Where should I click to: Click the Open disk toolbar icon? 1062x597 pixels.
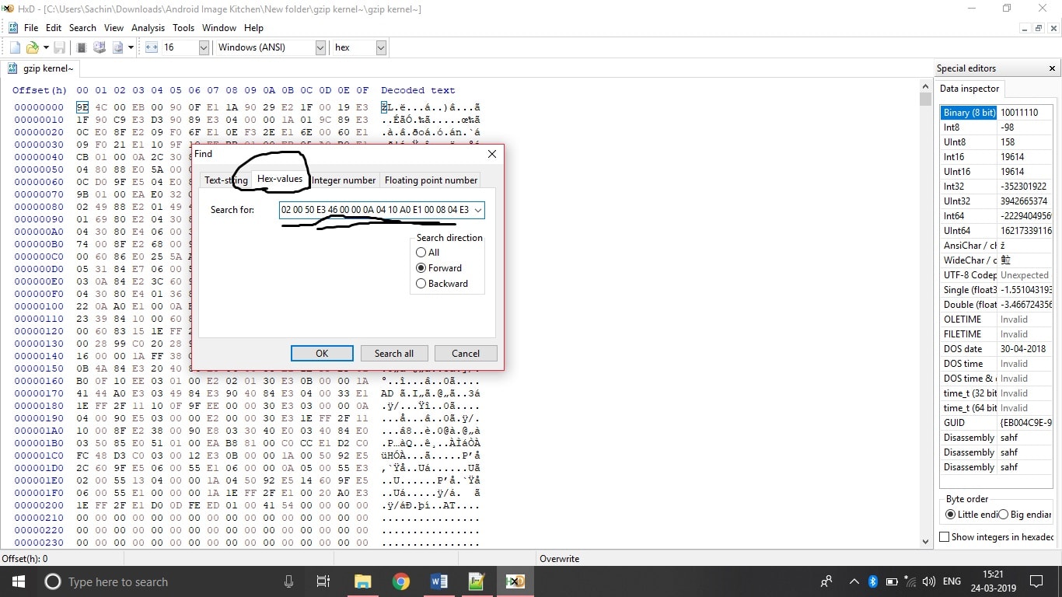tap(100, 47)
